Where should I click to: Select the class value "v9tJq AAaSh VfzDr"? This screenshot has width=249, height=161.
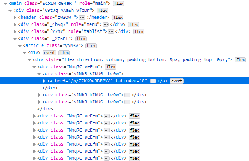67,10
